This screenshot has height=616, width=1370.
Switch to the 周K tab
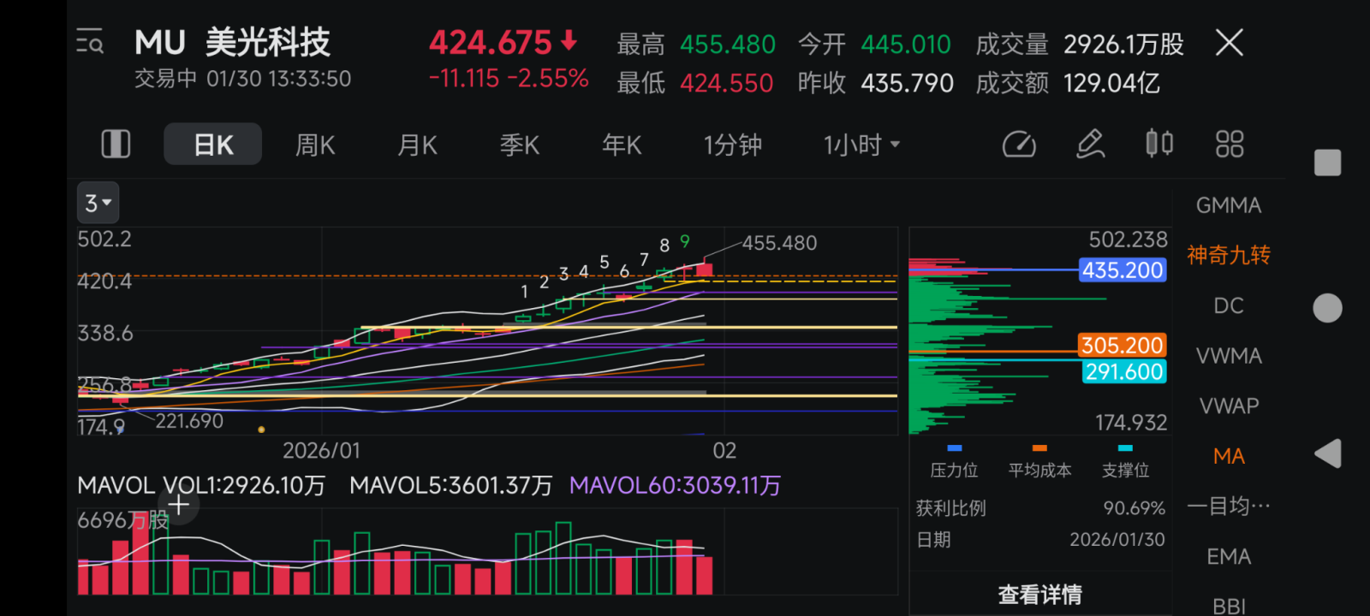[x=315, y=145]
